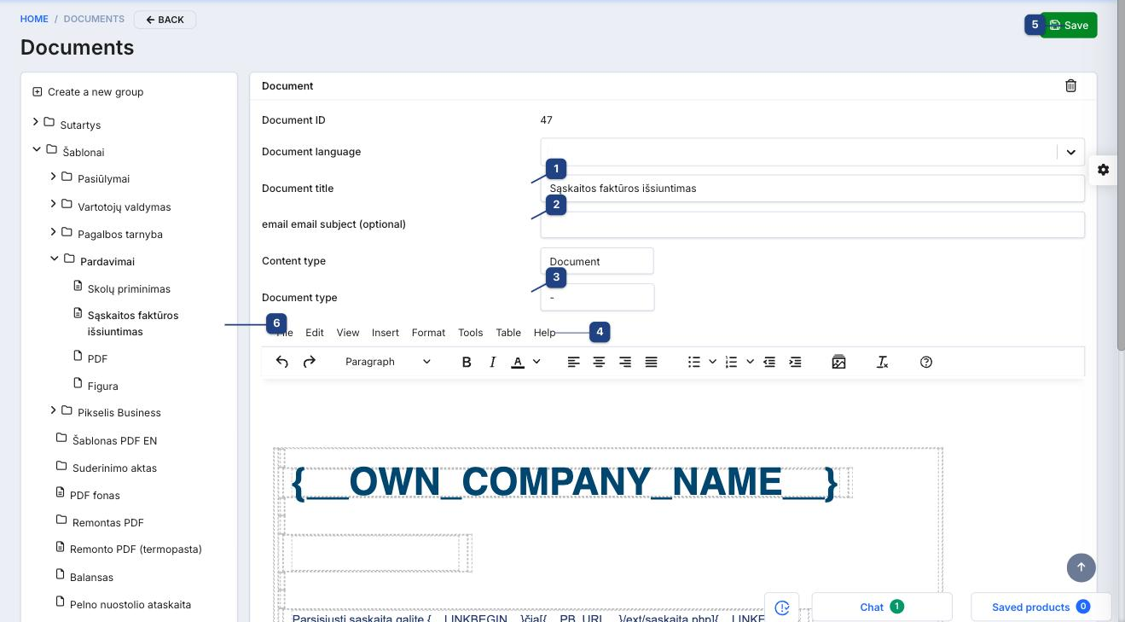Insert a bullet list
The image size is (1125, 622).
tap(694, 362)
